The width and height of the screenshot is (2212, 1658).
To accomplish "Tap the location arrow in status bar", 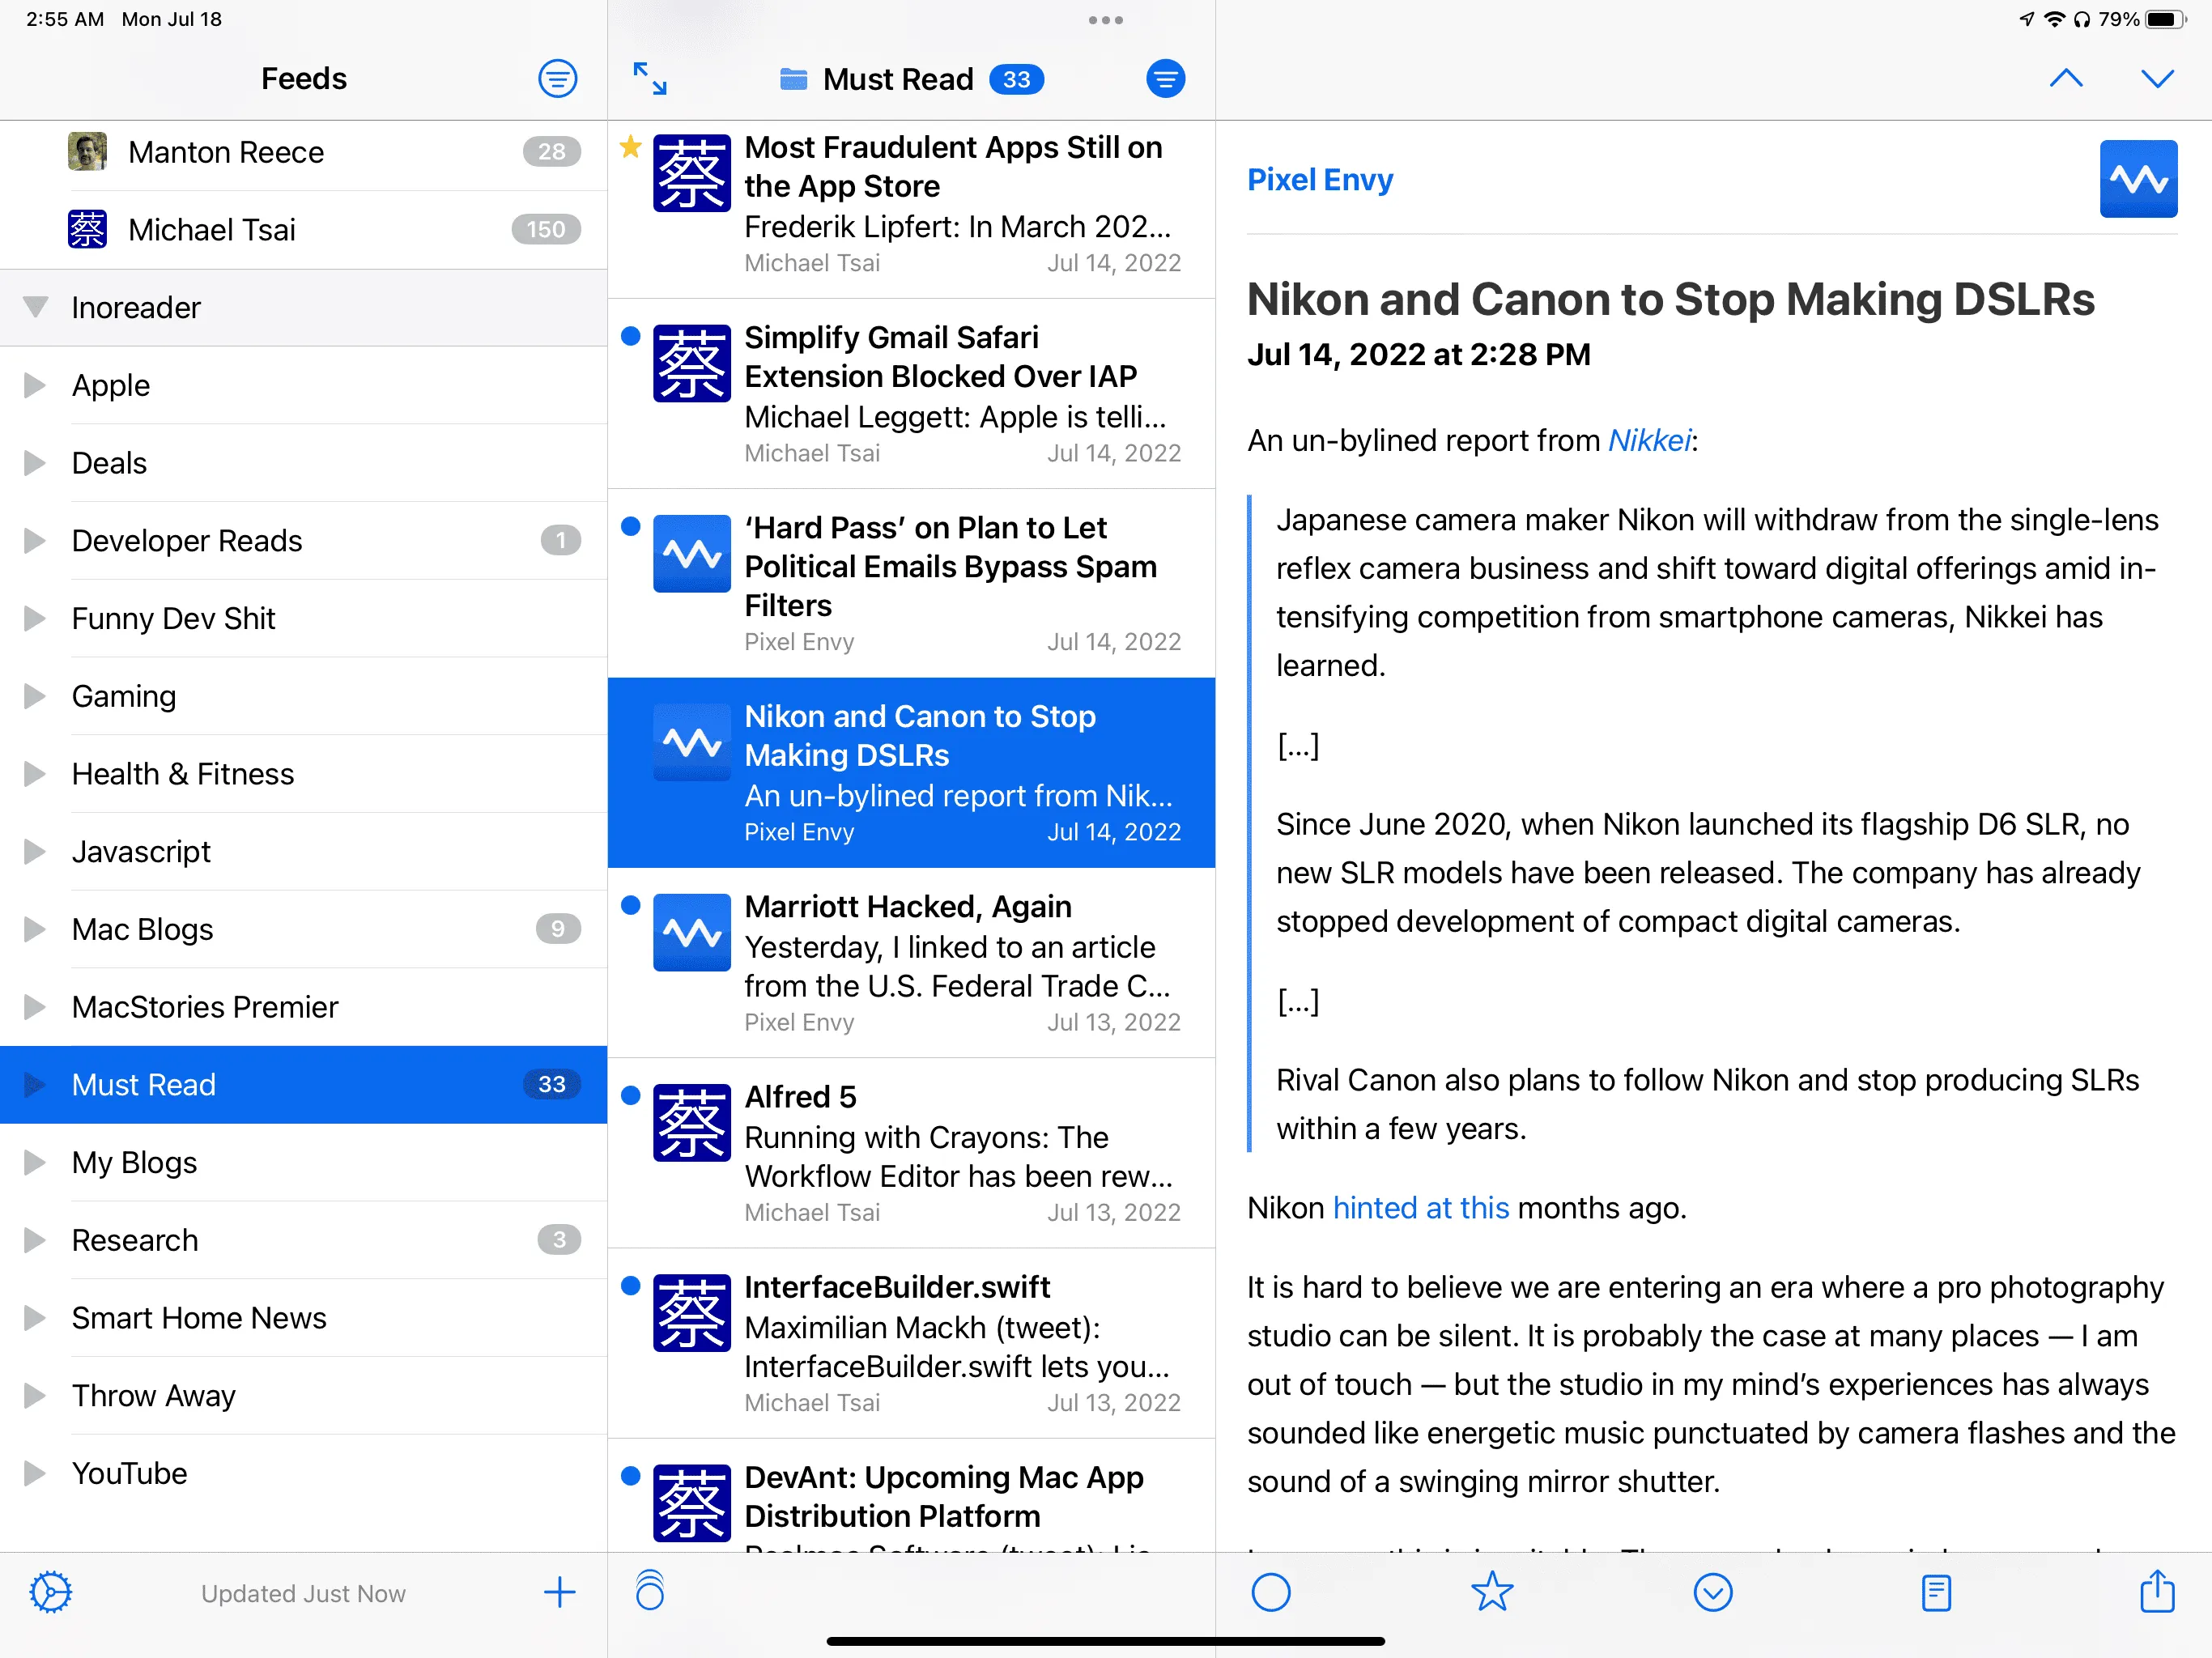I will click(2026, 19).
